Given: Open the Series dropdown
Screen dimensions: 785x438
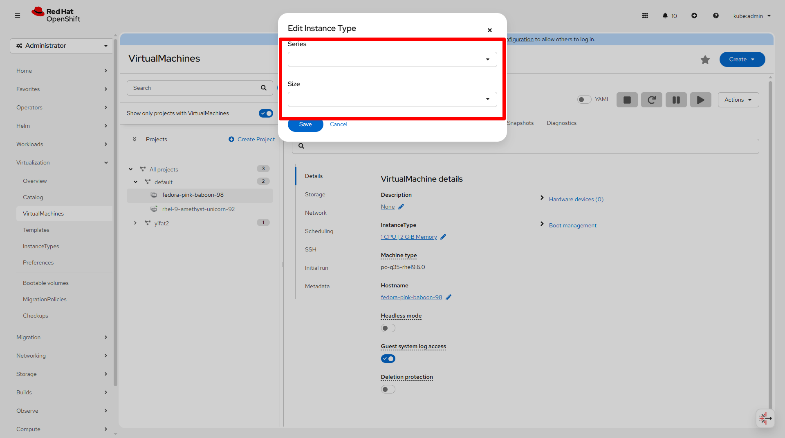Looking at the screenshot, I should click(392, 60).
